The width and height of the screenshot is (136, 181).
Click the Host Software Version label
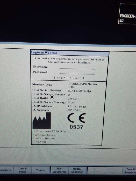point(49,94)
